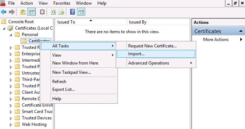Click the Web Hosting folder icon
The width and height of the screenshot is (245, 129).
(17, 124)
